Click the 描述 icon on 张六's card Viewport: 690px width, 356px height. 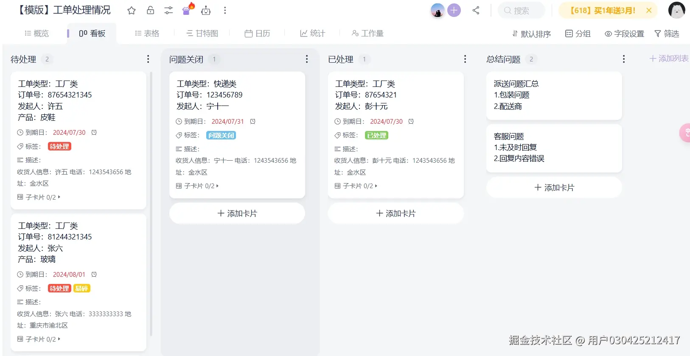(x=20, y=302)
